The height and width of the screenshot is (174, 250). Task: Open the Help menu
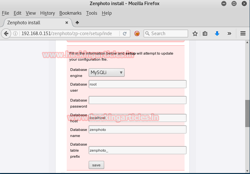tap(107, 13)
